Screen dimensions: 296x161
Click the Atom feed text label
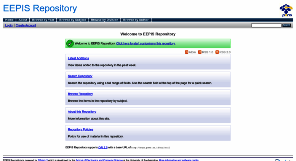point(192,52)
